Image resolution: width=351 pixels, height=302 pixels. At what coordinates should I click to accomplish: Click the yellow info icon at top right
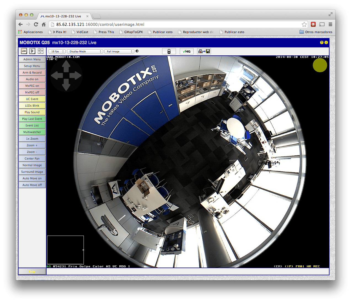pos(326,43)
